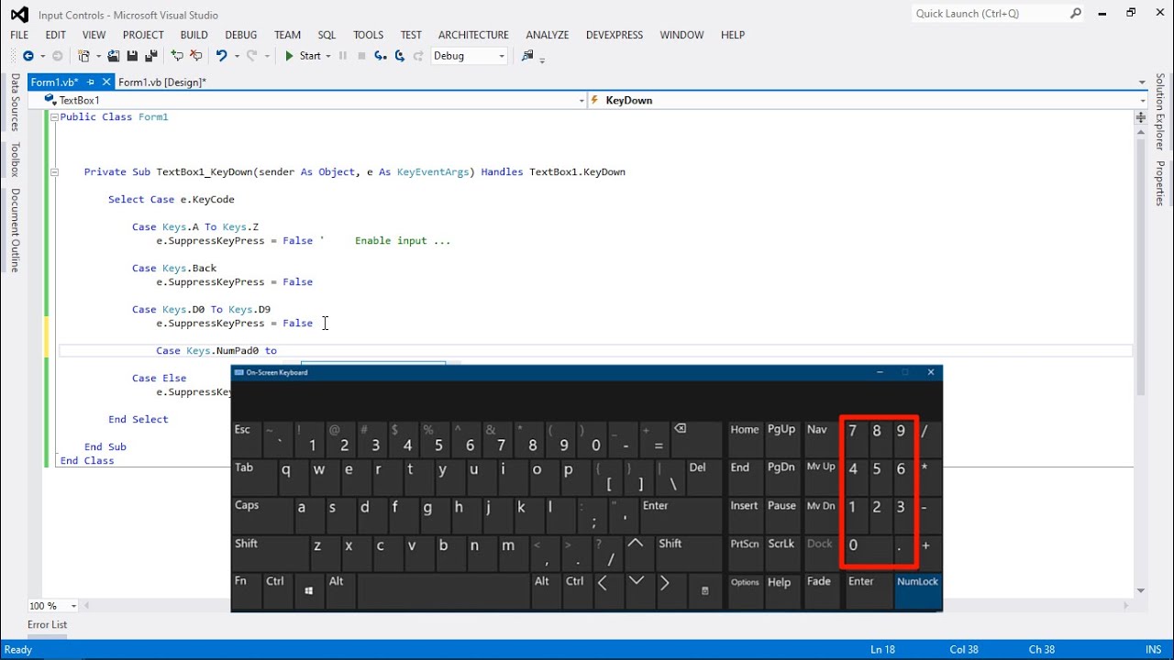The image size is (1174, 660).
Task: Toggle the ScrLk key on keyboard
Action: 782,553
